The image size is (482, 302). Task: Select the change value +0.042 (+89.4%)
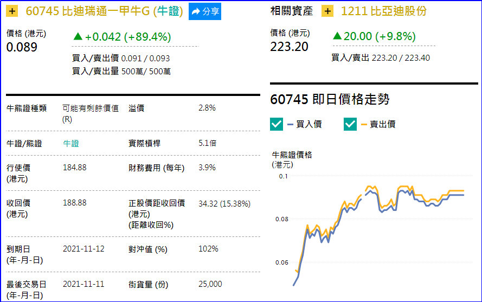point(122,37)
